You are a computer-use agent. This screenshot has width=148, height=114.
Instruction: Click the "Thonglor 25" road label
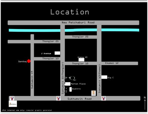(x=50, y=41)
